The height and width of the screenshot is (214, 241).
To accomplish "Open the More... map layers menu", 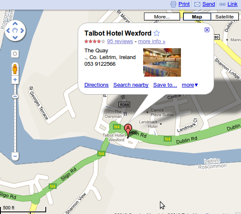I will tap(162, 17).
